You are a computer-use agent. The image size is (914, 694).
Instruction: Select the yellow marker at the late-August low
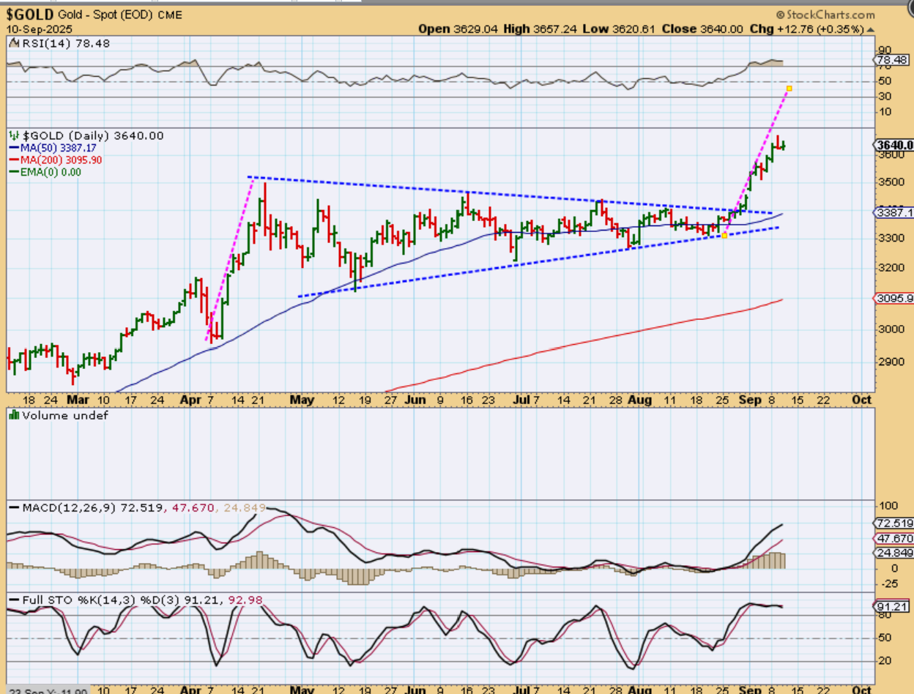point(724,235)
